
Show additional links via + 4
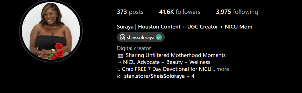pos(191,76)
